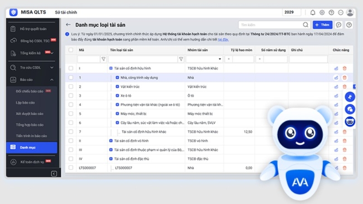
Task: Open the user avatar menu
Action: (x=350, y=13)
